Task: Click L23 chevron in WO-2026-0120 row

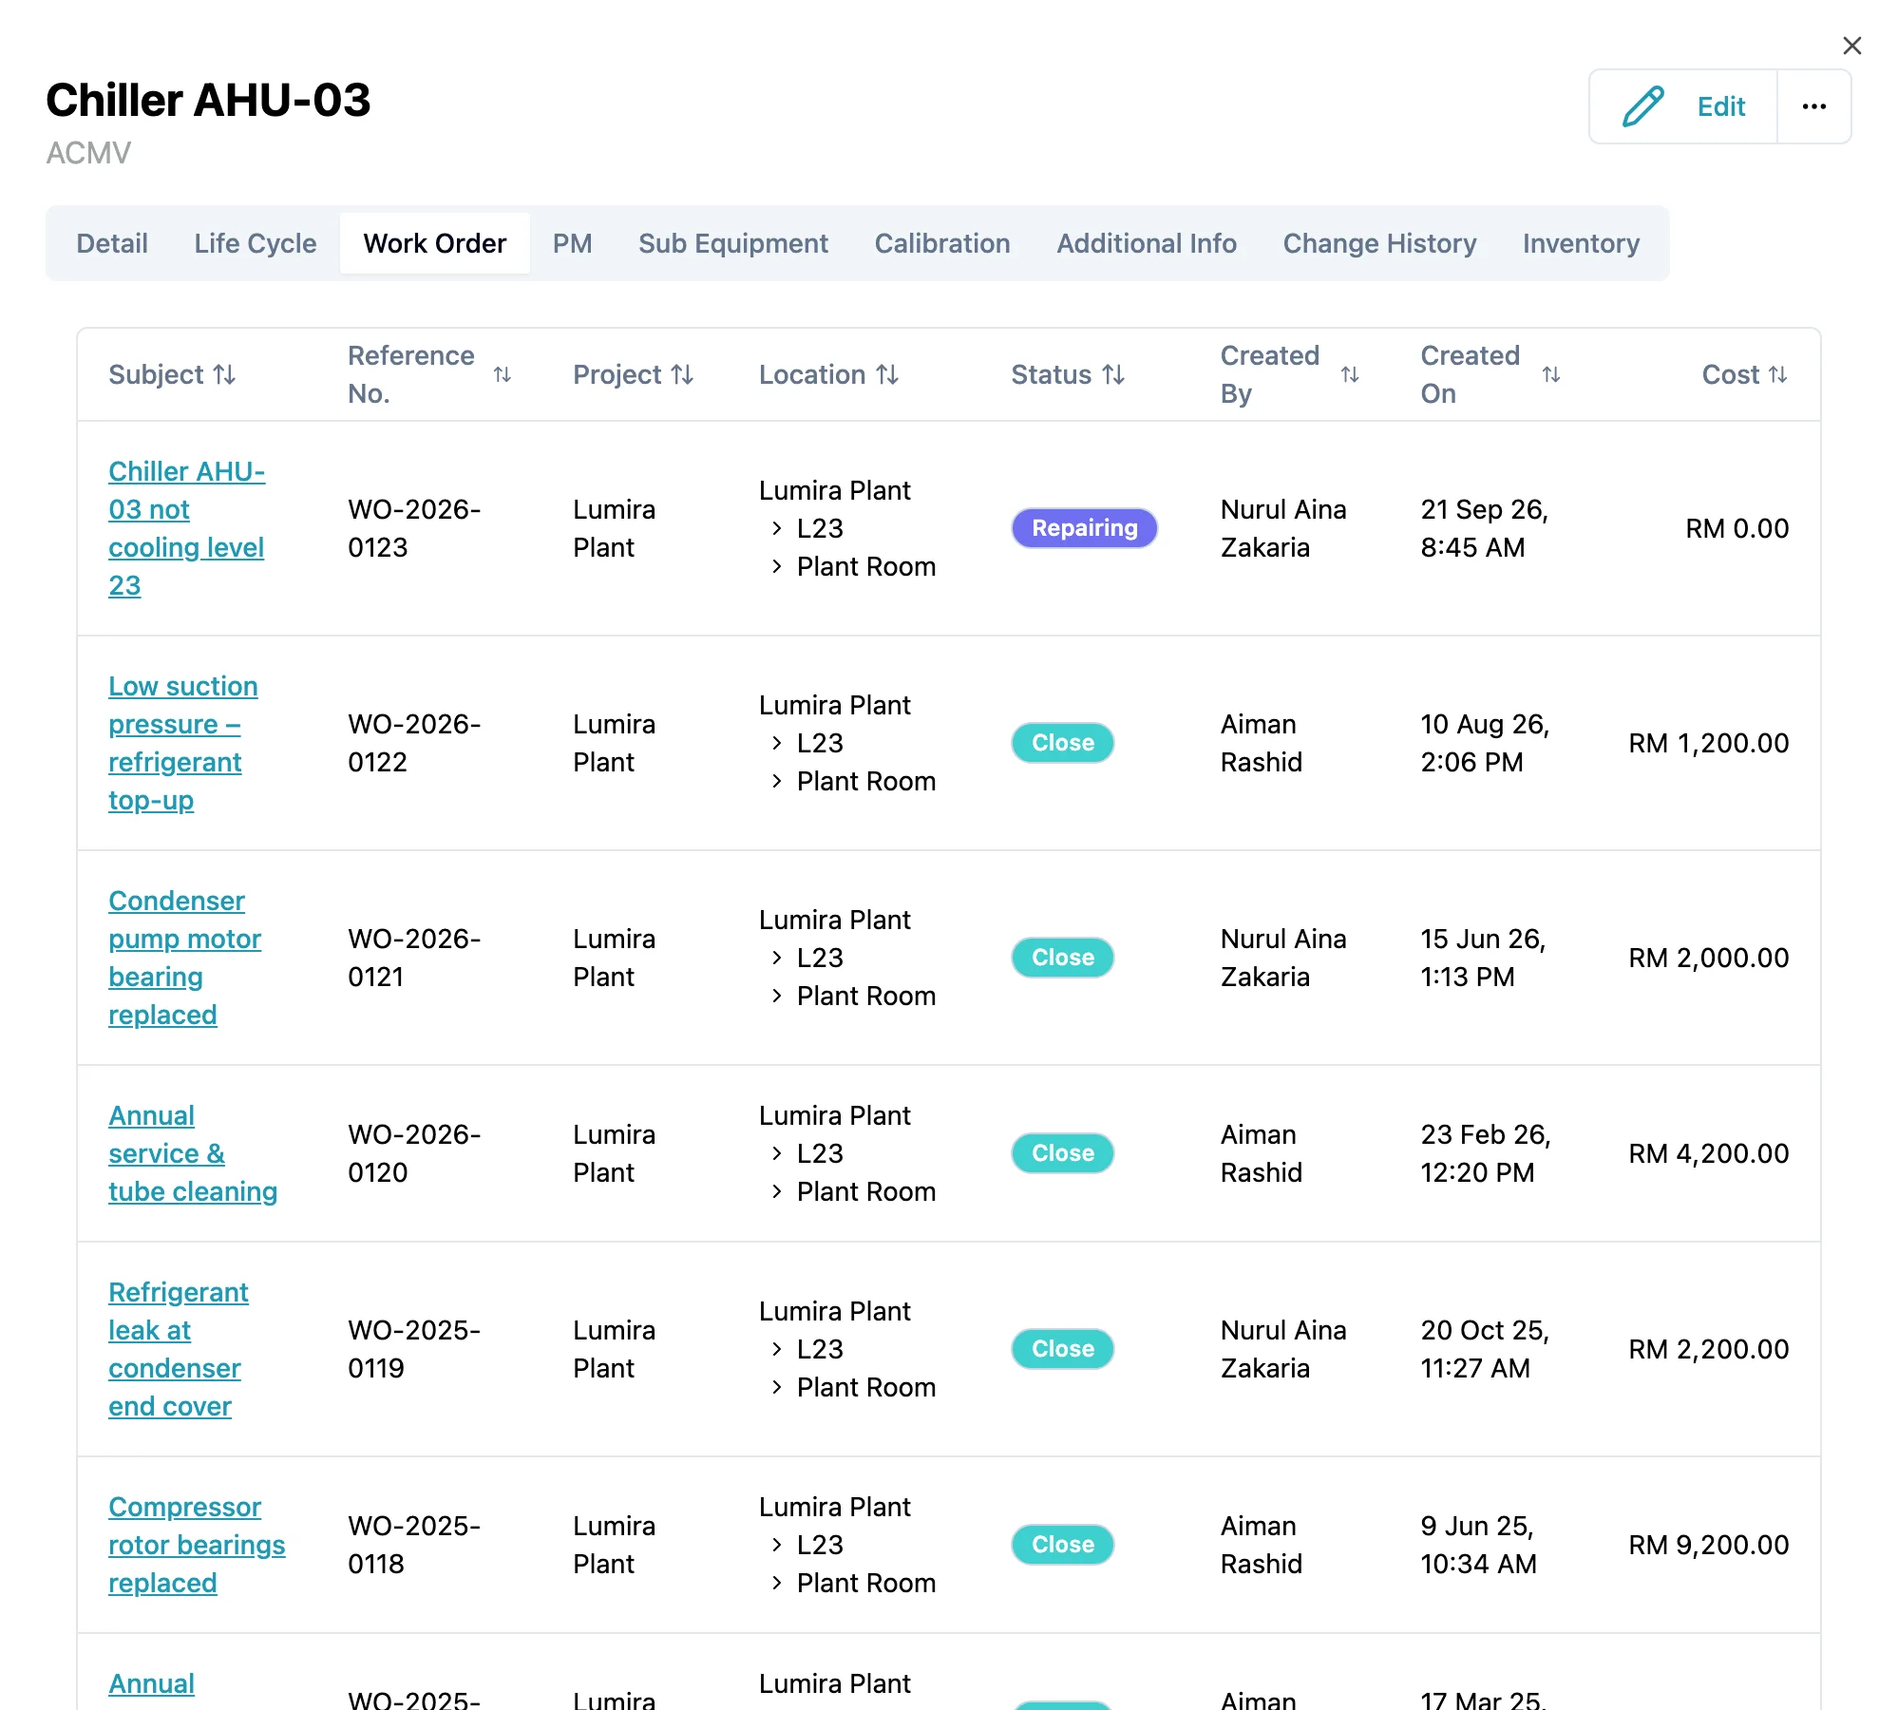Action: 777,1153
